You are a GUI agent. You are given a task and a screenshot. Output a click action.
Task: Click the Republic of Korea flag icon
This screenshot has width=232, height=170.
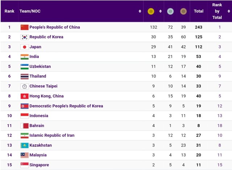coord(24,37)
